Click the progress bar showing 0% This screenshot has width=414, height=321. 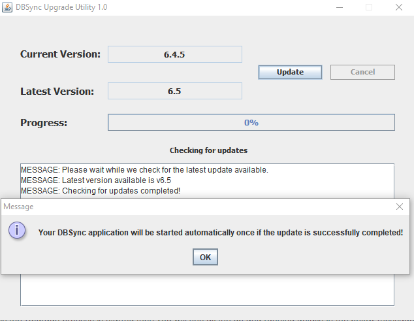(x=251, y=122)
